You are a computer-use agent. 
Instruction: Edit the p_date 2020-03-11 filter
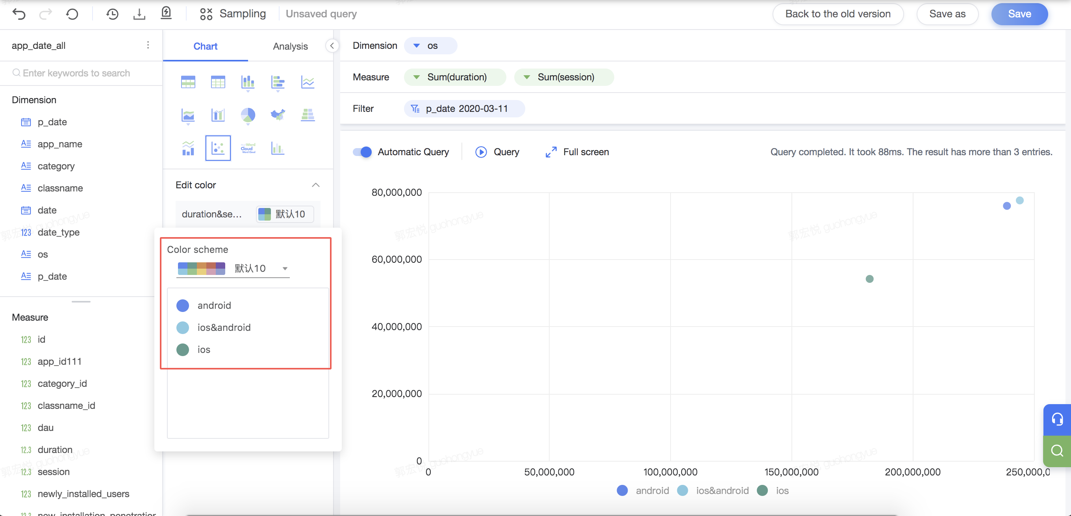click(464, 109)
